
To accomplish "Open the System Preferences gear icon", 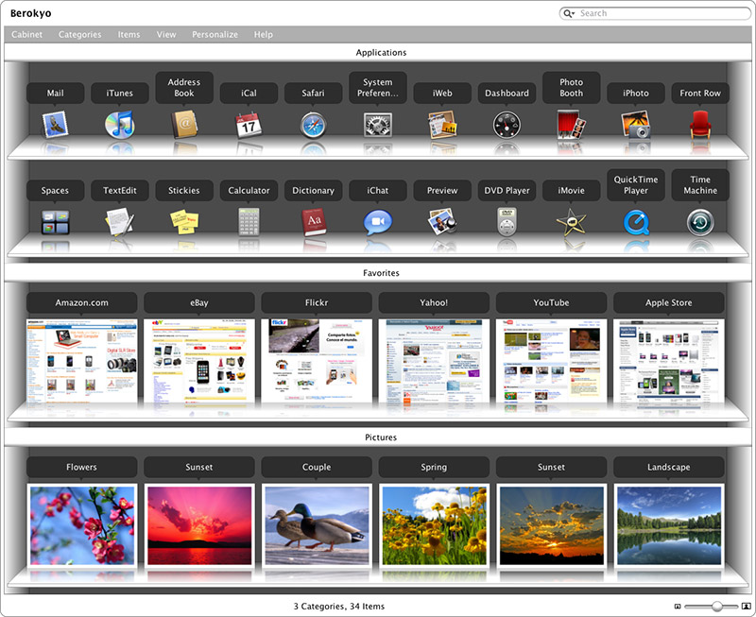I will click(x=377, y=126).
